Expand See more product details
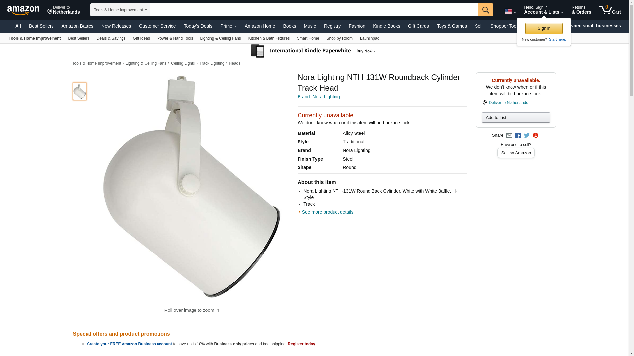 click(327, 212)
